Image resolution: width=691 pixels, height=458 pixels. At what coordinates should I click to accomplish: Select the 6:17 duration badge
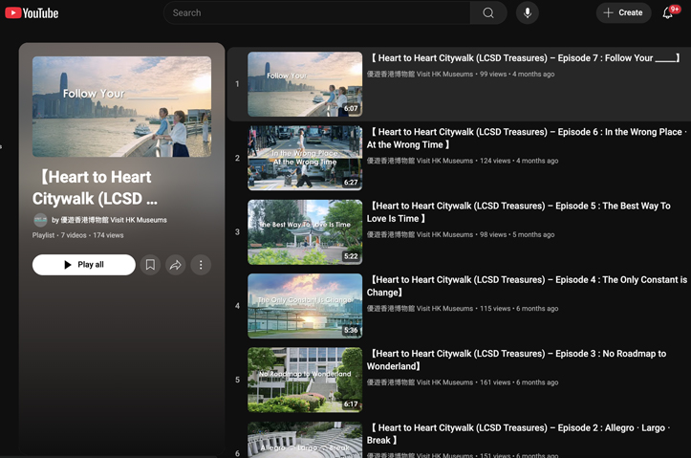351,404
